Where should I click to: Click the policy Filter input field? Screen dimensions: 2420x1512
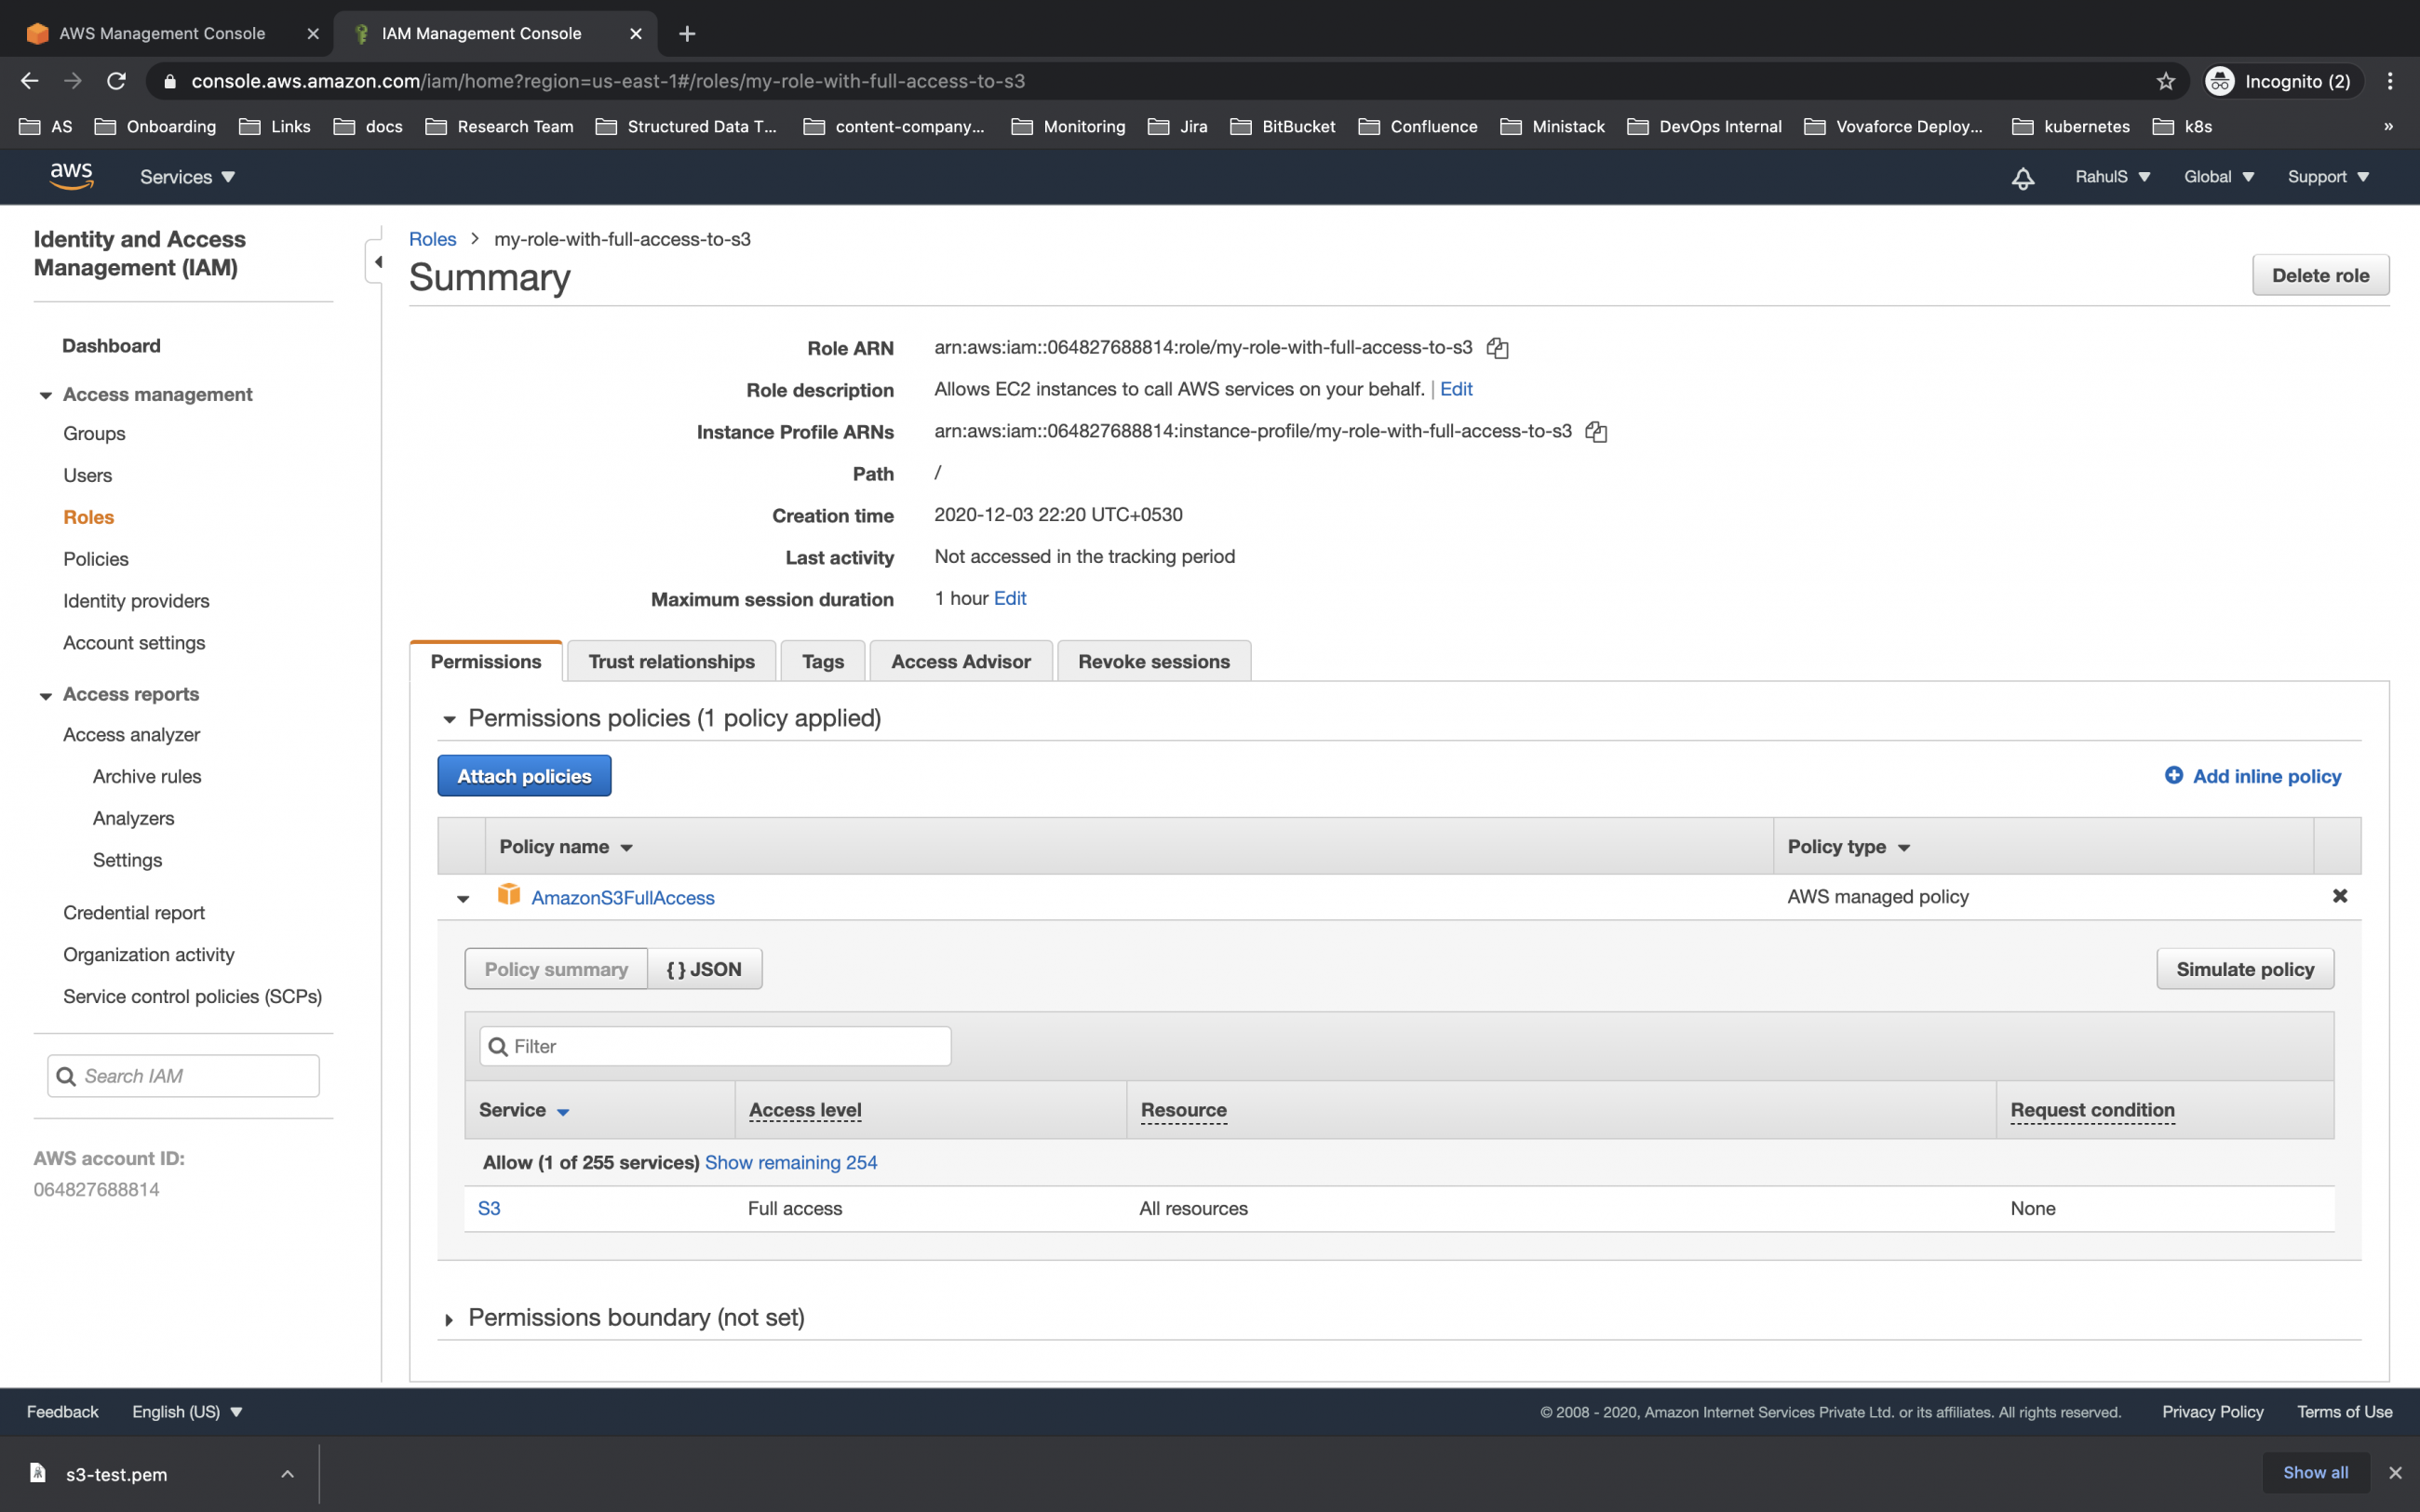[715, 1046]
